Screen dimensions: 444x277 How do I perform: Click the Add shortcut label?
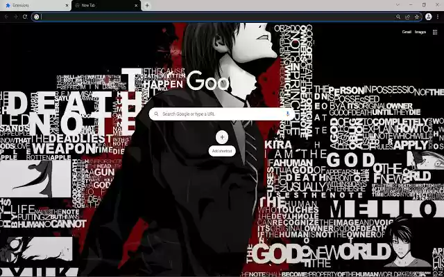point(222,151)
